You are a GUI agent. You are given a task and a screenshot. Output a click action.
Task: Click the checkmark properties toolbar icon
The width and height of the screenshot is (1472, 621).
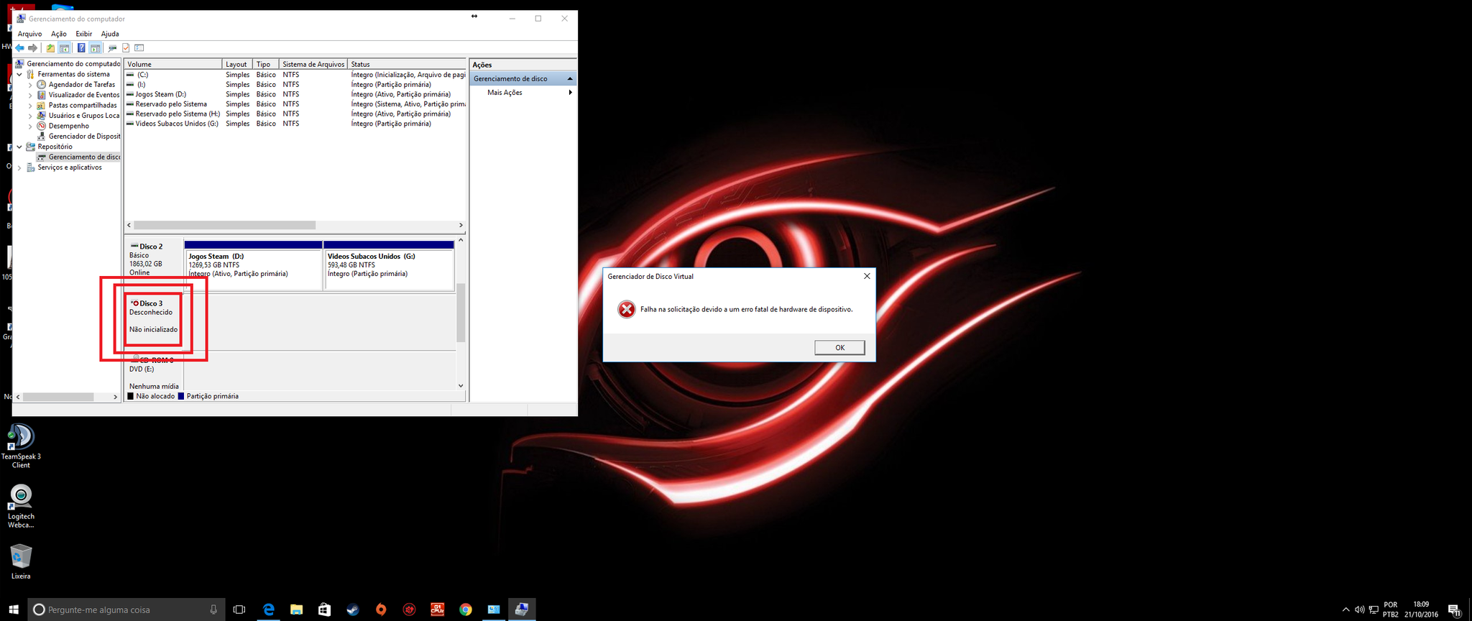tap(126, 48)
